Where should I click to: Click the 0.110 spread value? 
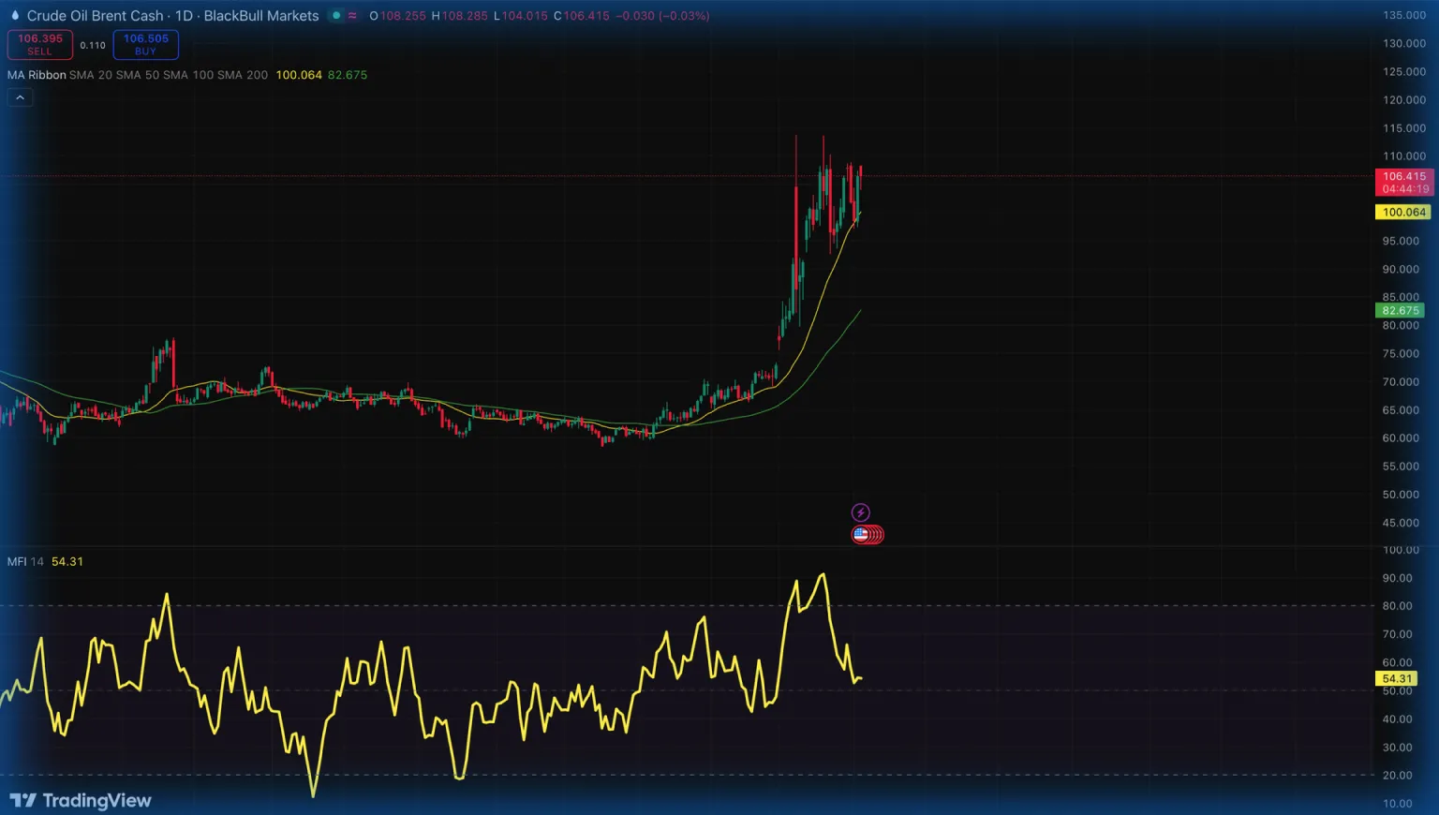[93, 45]
